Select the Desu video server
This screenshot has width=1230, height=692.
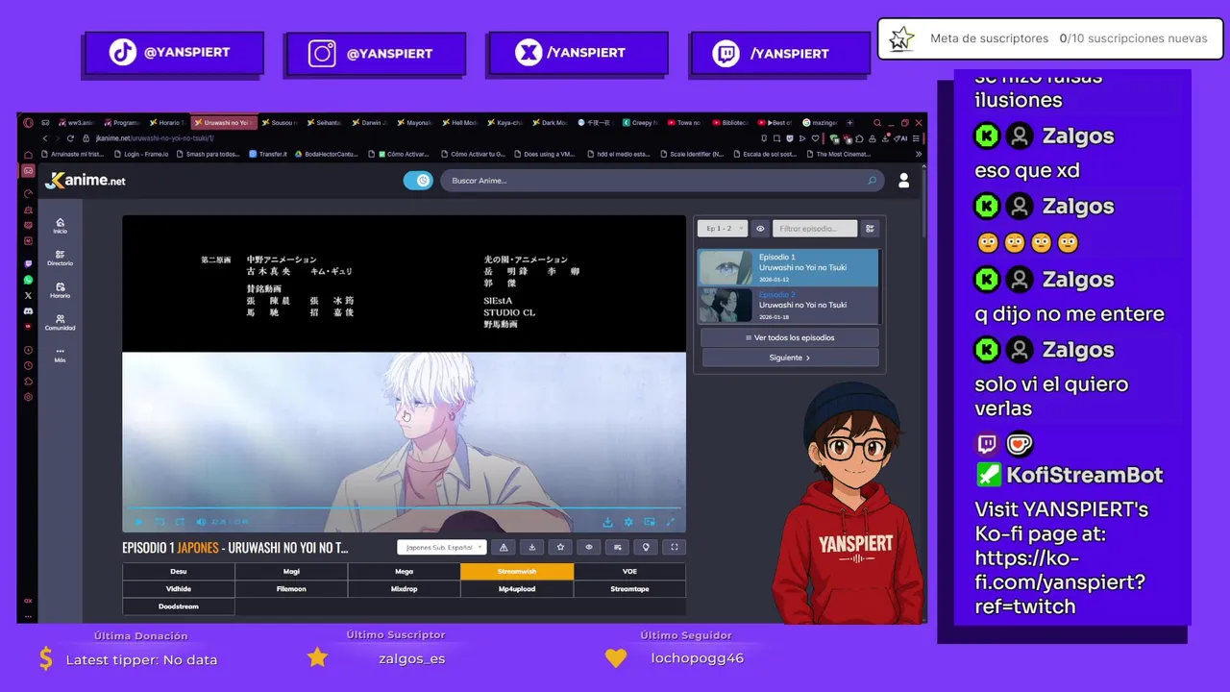point(179,572)
